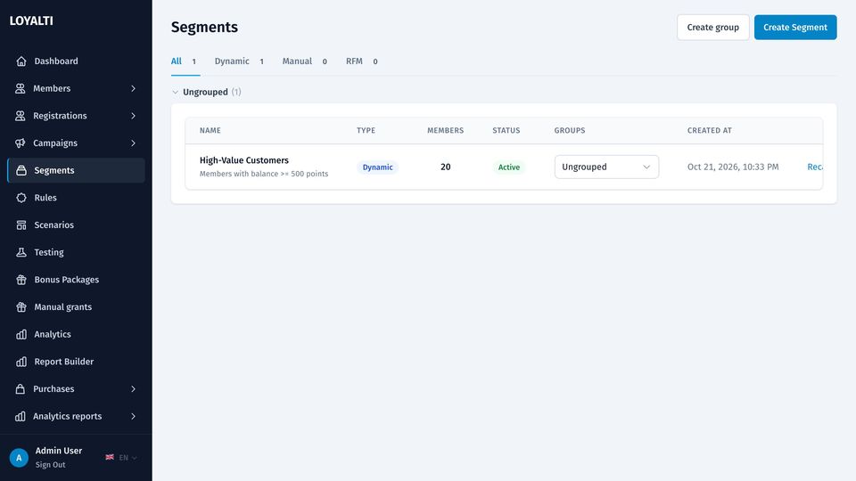The height and width of the screenshot is (481, 856).
Task: Click the Segments icon in sidebar
Action: pyautogui.click(x=21, y=170)
